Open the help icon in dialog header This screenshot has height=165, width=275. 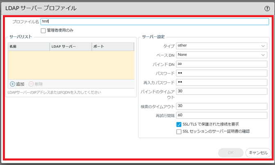point(267,8)
